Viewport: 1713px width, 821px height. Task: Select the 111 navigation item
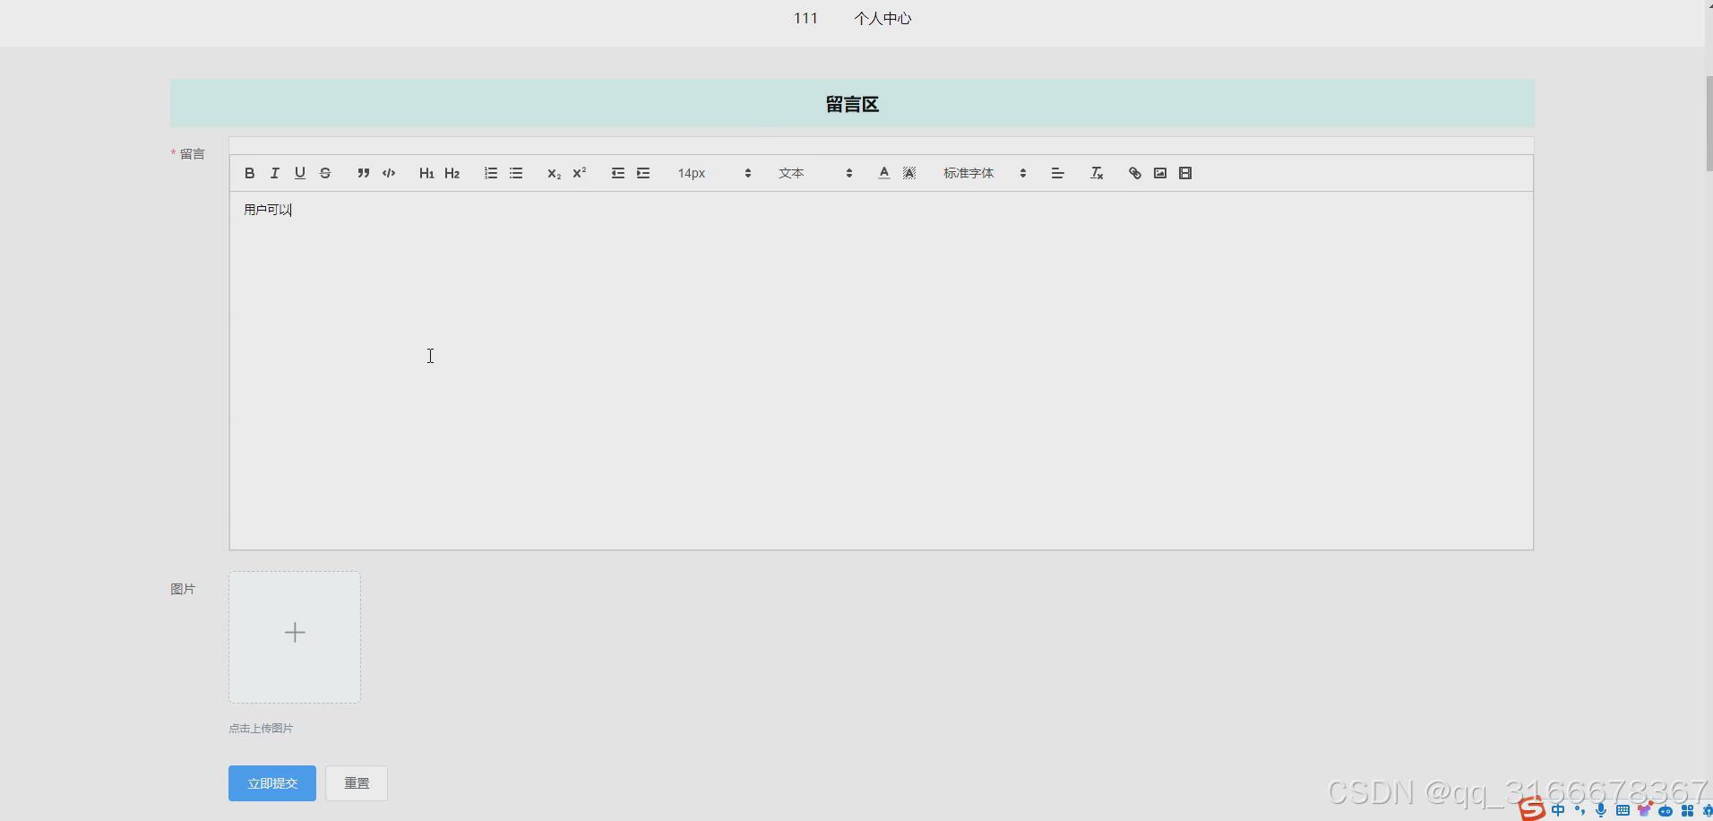pos(805,18)
